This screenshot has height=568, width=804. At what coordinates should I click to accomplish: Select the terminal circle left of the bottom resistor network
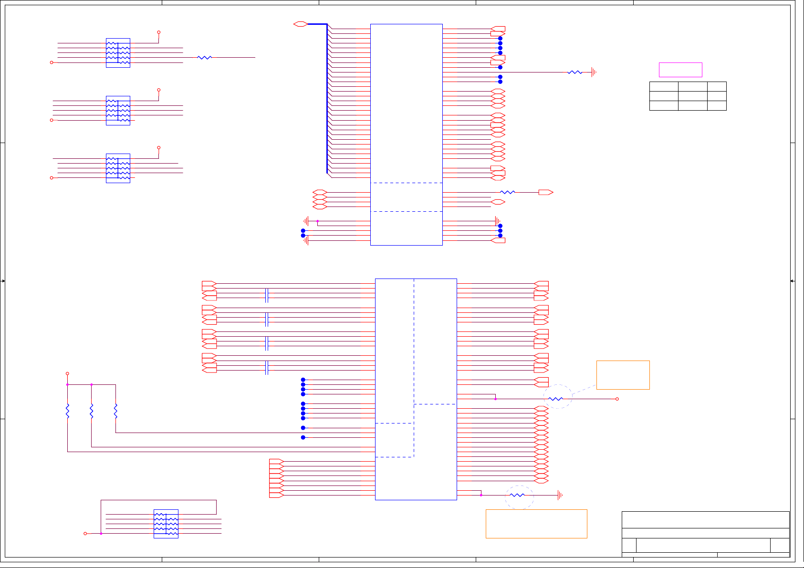click(85, 533)
